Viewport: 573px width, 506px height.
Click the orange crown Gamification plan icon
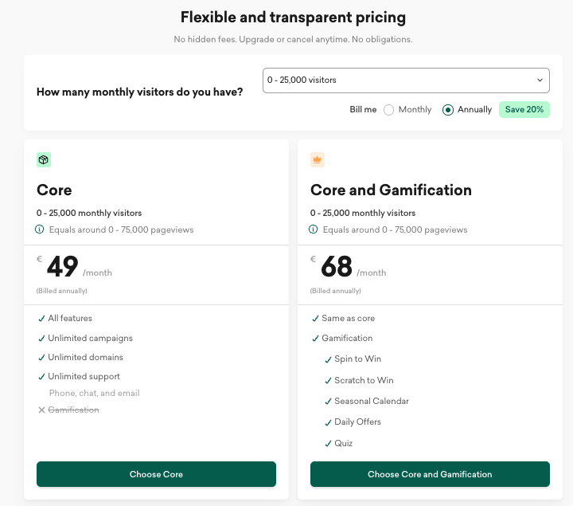click(318, 160)
